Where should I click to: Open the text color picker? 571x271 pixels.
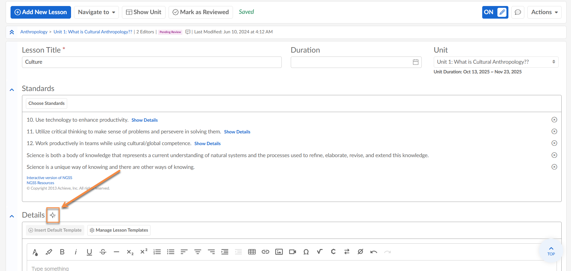pos(35,252)
